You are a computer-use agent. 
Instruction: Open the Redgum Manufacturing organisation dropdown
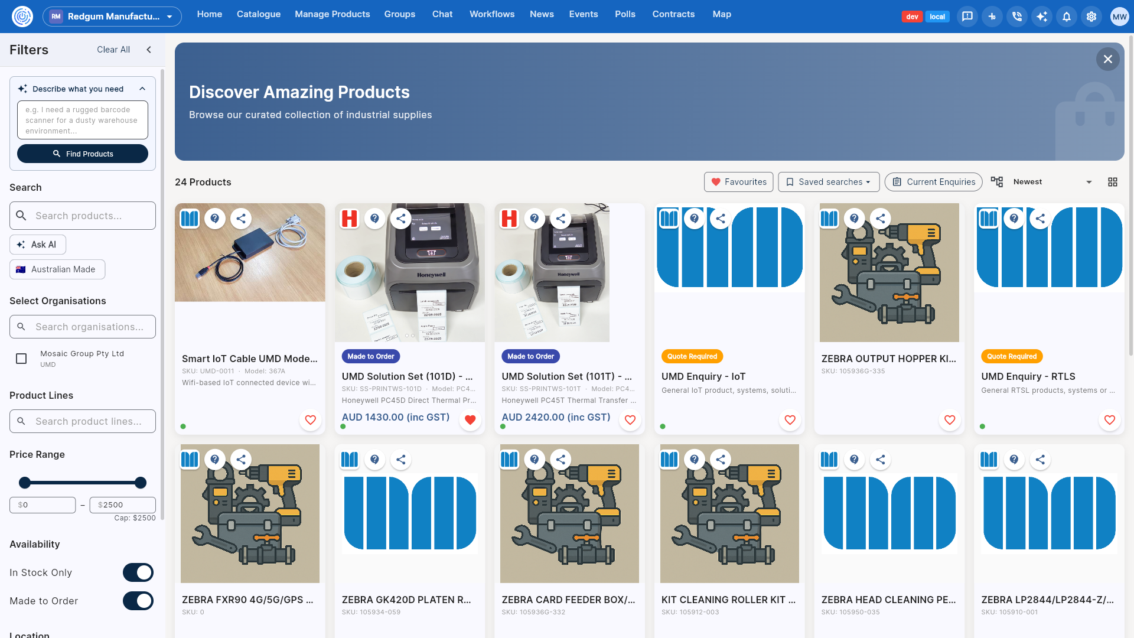coord(112,17)
